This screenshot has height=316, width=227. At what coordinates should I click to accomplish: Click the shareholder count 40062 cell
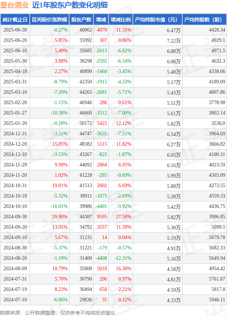click(x=86, y=30)
